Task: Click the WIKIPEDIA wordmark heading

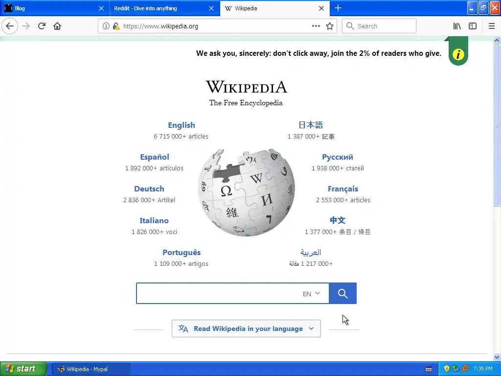Action: click(x=247, y=87)
